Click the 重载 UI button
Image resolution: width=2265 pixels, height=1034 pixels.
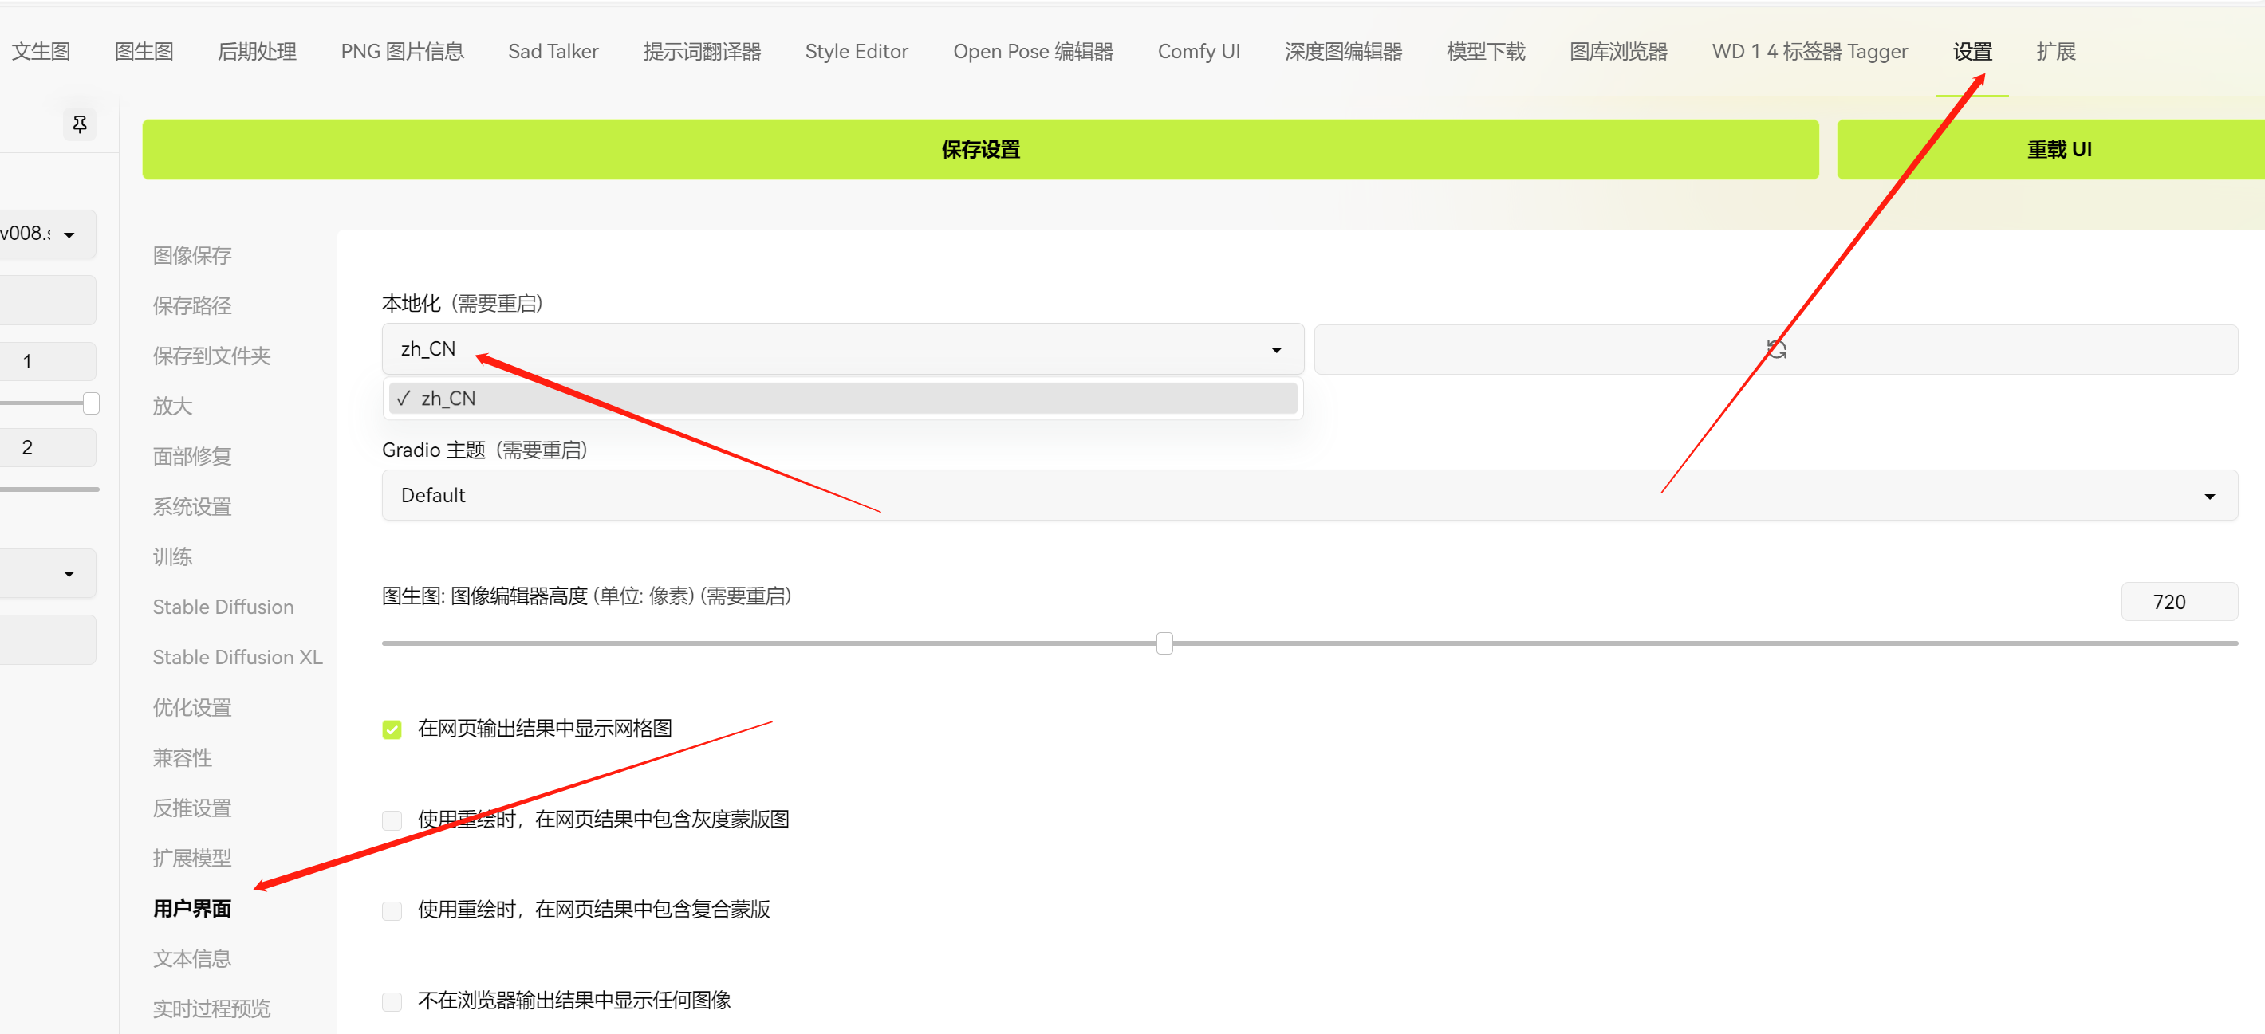click(x=2060, y=148)
